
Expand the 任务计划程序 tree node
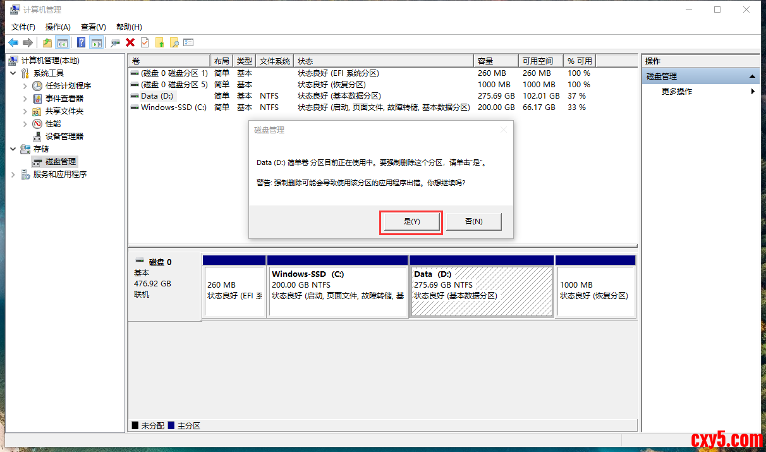click(x=25, y=86)
